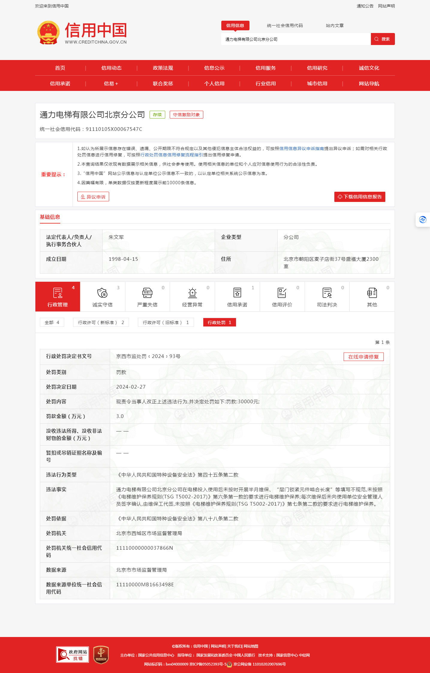Open 信用动态 navigation item

111,68
